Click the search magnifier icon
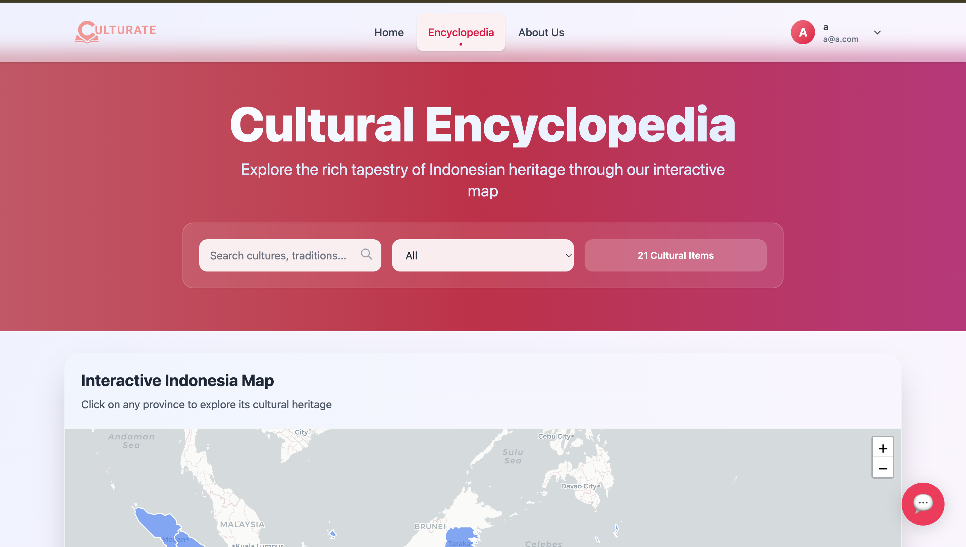The image size is (966, 547). 366,254
